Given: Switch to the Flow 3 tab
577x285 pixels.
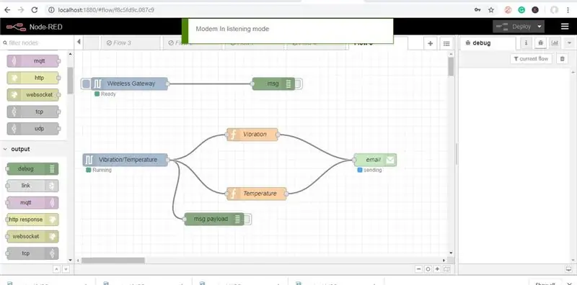Looking at the screenshot, I should click(118, 43).
